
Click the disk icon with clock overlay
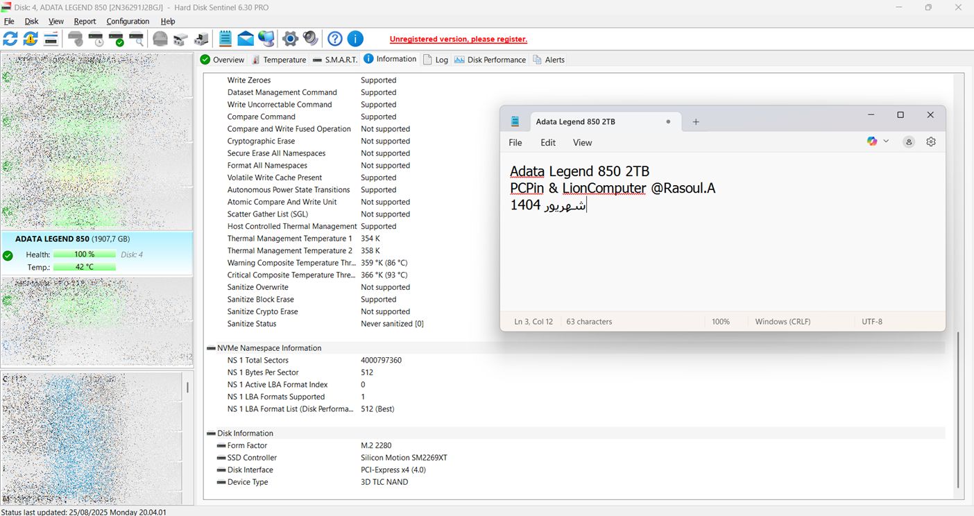[x=96, y=39]
